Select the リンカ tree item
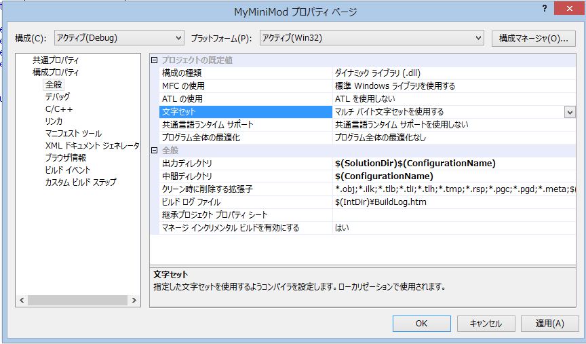Viewport: 586px width, 344px height. 54,121
